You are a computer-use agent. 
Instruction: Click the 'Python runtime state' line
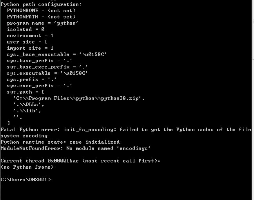[60, 142]
